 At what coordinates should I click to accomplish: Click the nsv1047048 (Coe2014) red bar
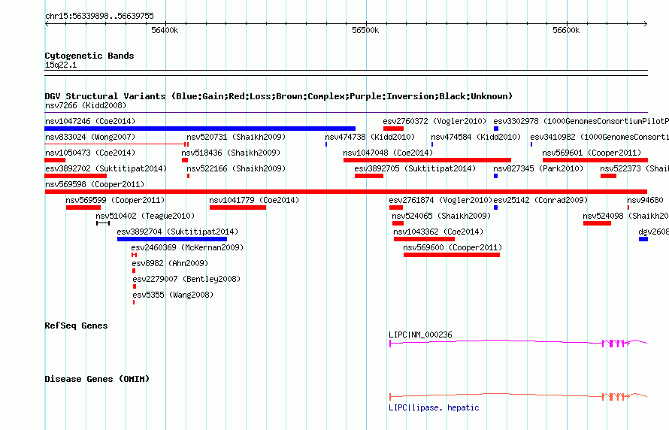427,160
